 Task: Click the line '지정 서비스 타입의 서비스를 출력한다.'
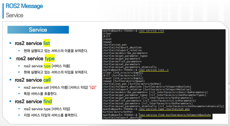click(x=51, y=115)
